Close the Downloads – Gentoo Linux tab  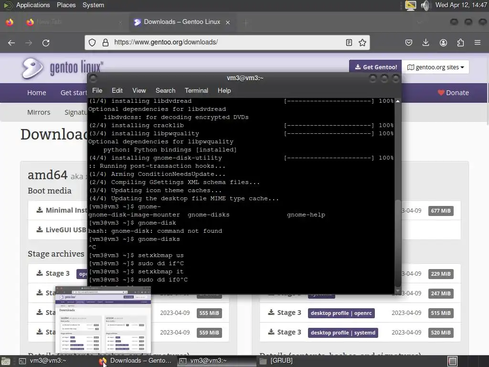[228, 22]
